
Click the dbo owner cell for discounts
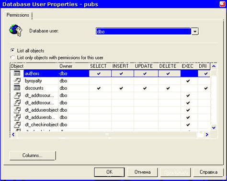point(63,88)
